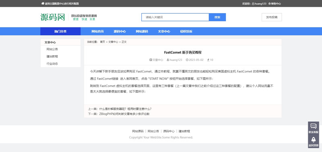322x152 pixels.
Task: Click 首页 in the breadcrumb
Action: (103, 42)
